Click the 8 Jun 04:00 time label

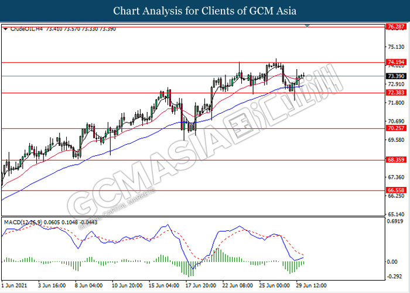pyautogui.click(x=88, y=285)
